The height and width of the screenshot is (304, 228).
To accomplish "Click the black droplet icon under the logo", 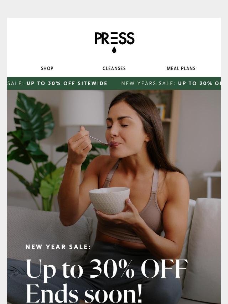I will pyautogui.click(x=114, y=49).
